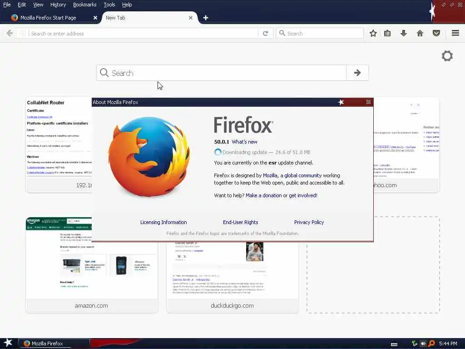The height and width of the screenshot is (349, 465).
Task: Click the diamond arrows tray icon
Action: pos(423,344)
